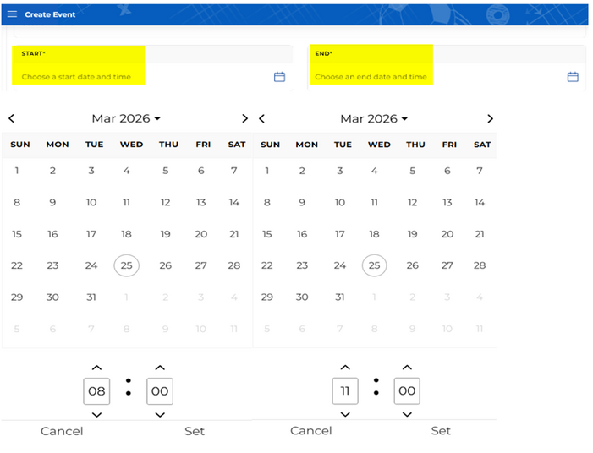Open the hamburger menu in Create Event header
Image resolution: width=593 pixels, height=453 pixels.
pyautogui.click(x=12, y=14)
